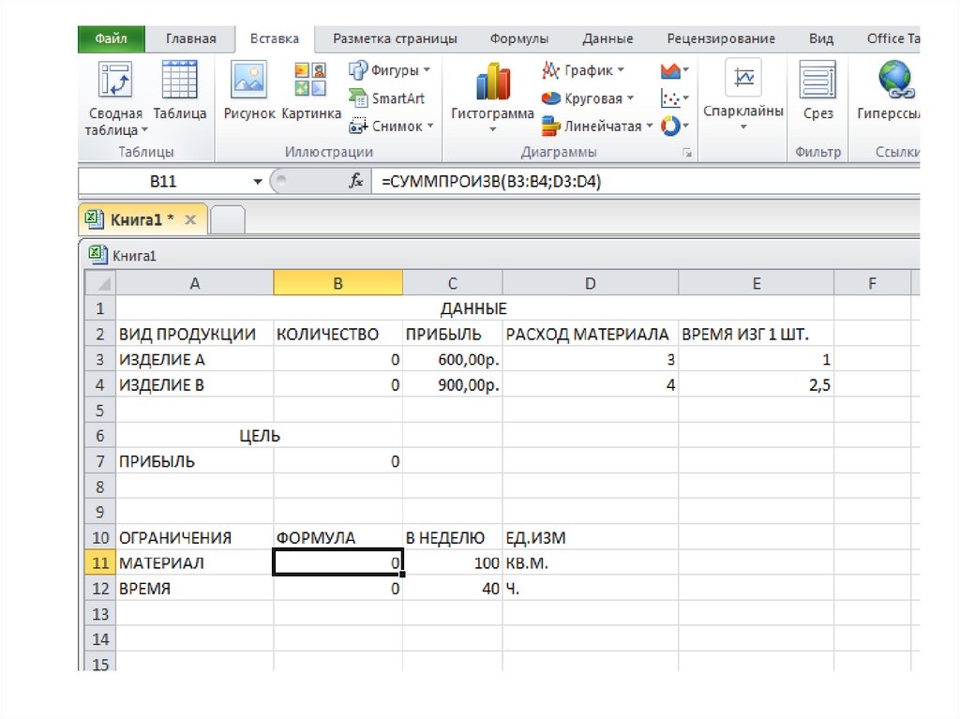Viewport: 960px width, 719px height.
Task: Open the Сводная таблица pivot table tool
Action: [115, 98]
